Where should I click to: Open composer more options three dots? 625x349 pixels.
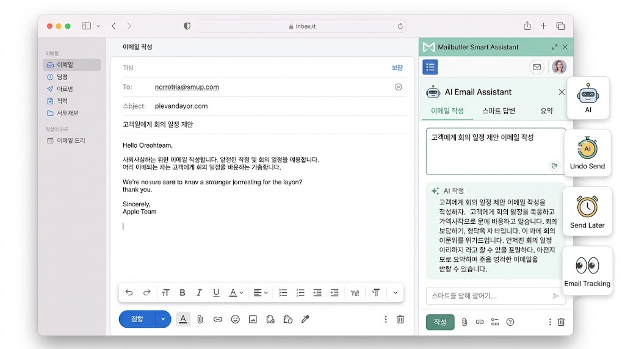click(x=386, y=319)
